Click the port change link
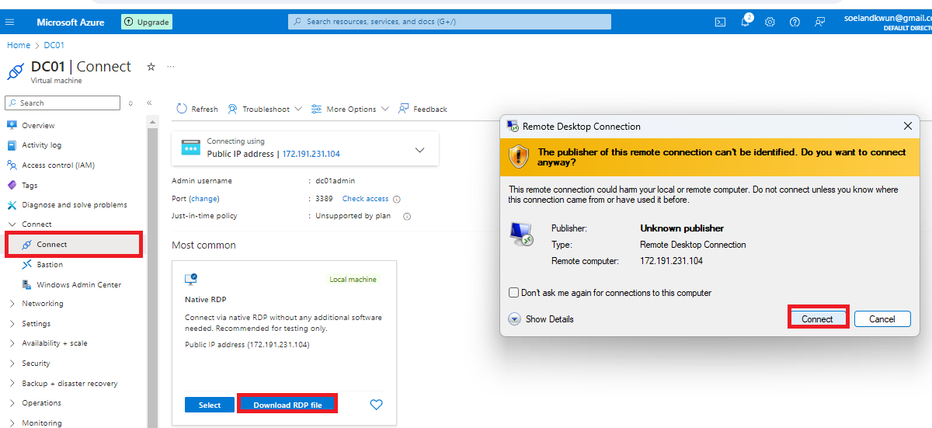932x428 pixels. click(x=204, y=199)
